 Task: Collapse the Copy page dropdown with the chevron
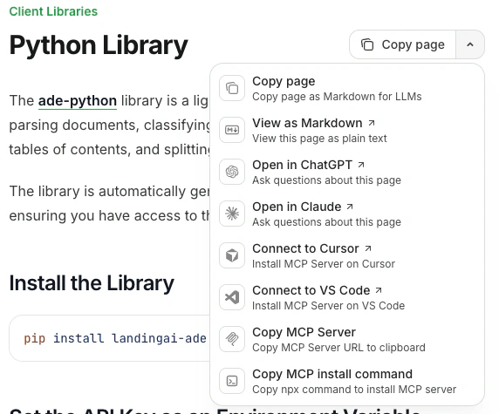click(470, 44)
